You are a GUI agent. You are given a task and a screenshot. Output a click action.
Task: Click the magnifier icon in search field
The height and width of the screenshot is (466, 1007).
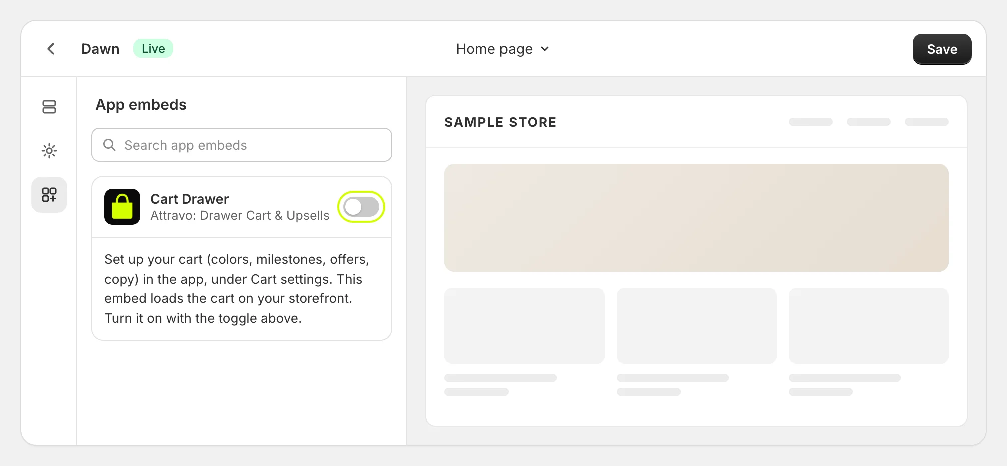pyautogui.click(x=109, y=145)
